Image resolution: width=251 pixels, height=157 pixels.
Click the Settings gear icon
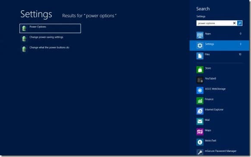(x=200, y=46)
